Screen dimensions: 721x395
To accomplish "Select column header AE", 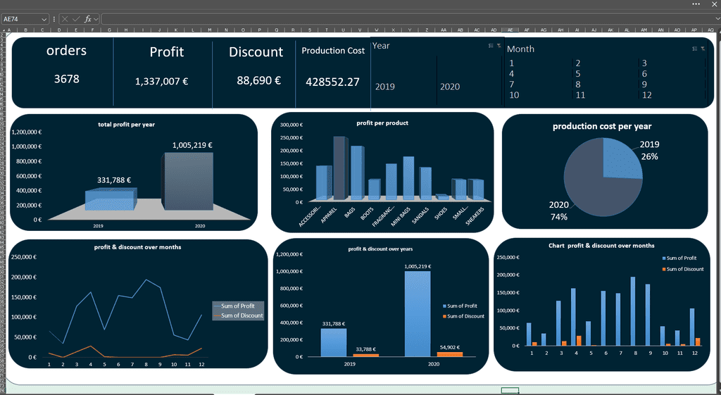I will click(x=510, y=30).
